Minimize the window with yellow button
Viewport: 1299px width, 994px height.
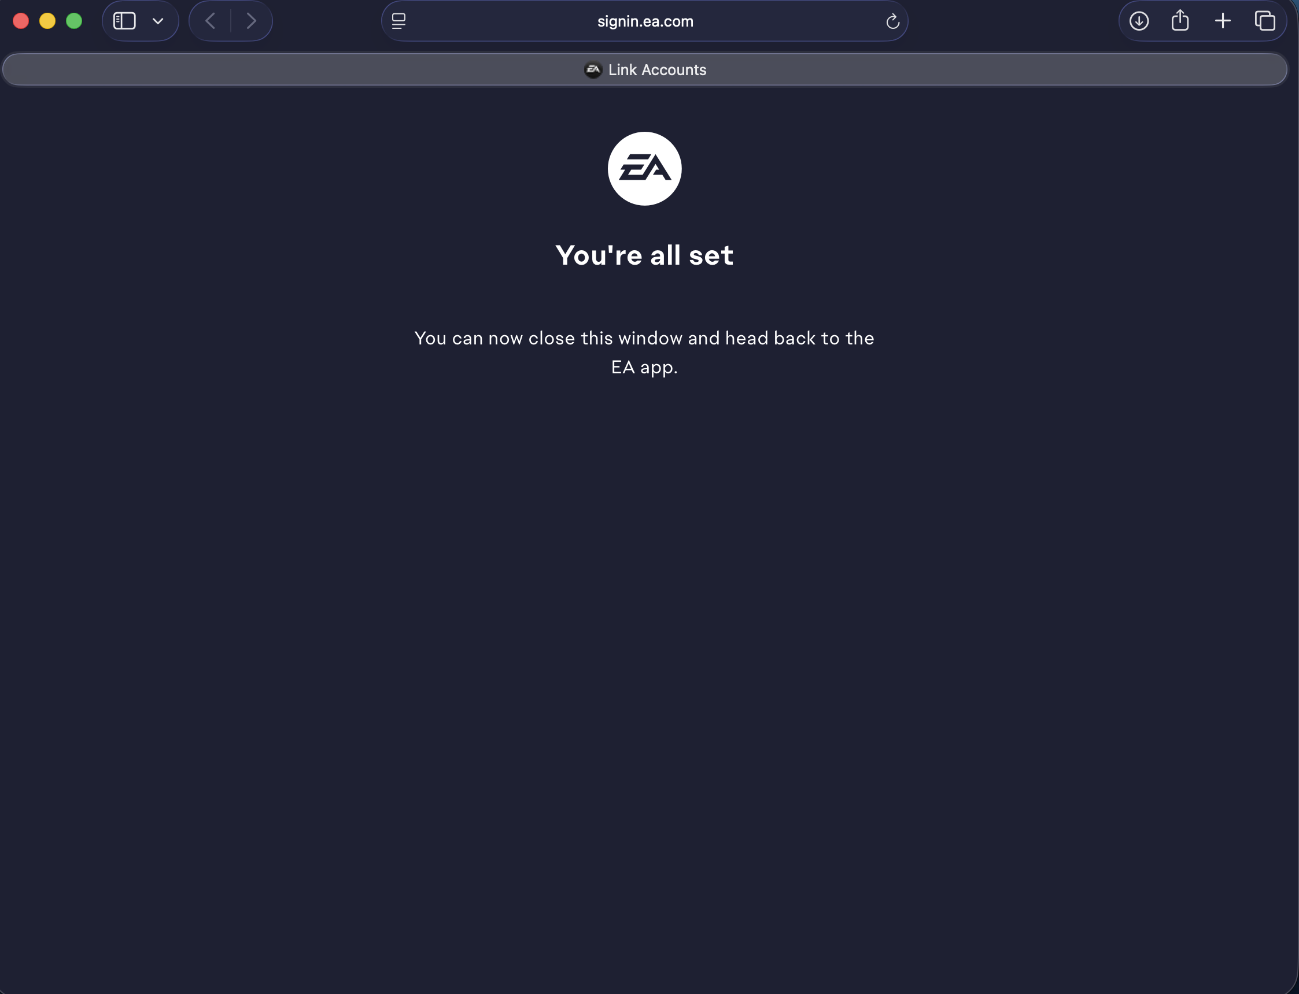click(x=47, y=21)
